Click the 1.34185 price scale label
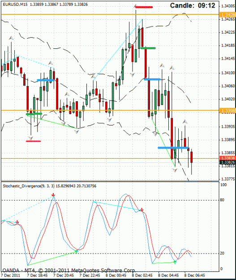 [228, 46]
